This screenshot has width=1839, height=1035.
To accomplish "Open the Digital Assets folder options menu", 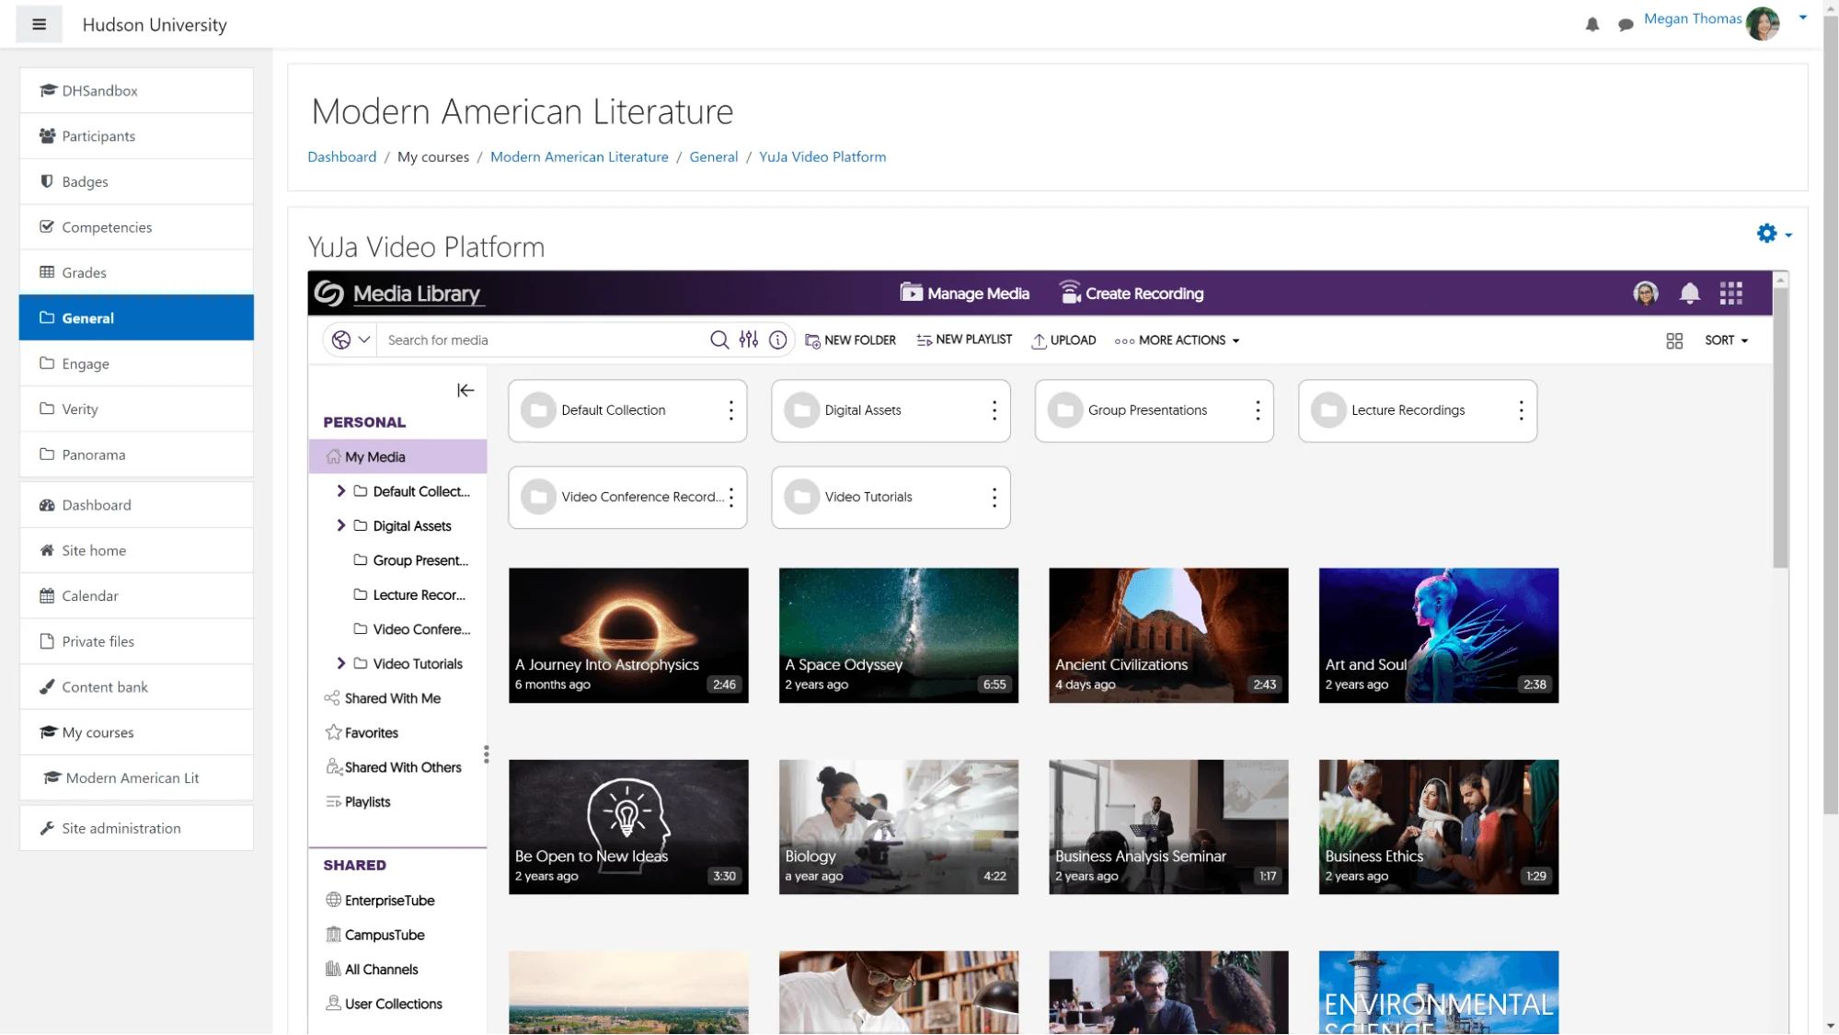I will tap(994, 410).
